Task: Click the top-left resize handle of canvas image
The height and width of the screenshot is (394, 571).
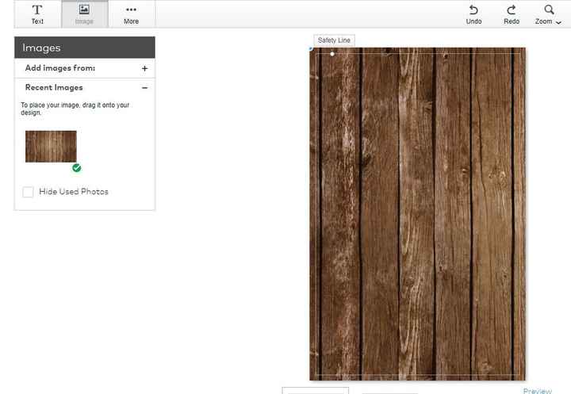Action: point(310,48)
